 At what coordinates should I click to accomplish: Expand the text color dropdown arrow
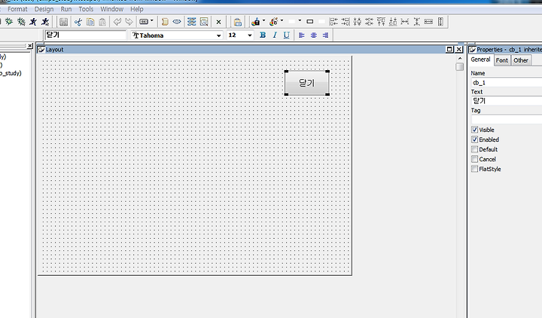click(263, 21)
